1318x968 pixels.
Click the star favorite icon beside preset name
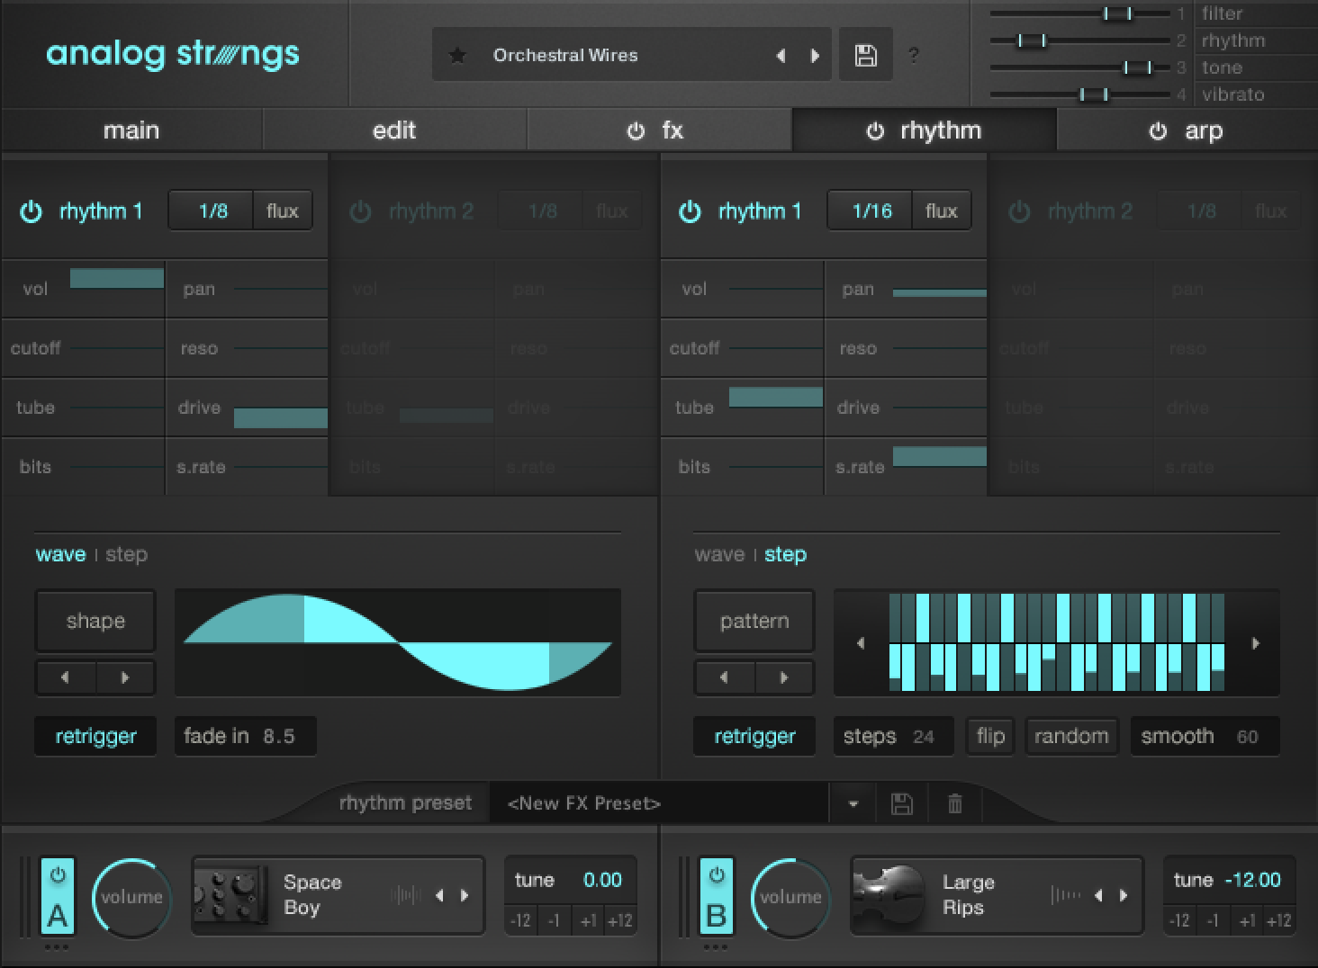(458, 54)
